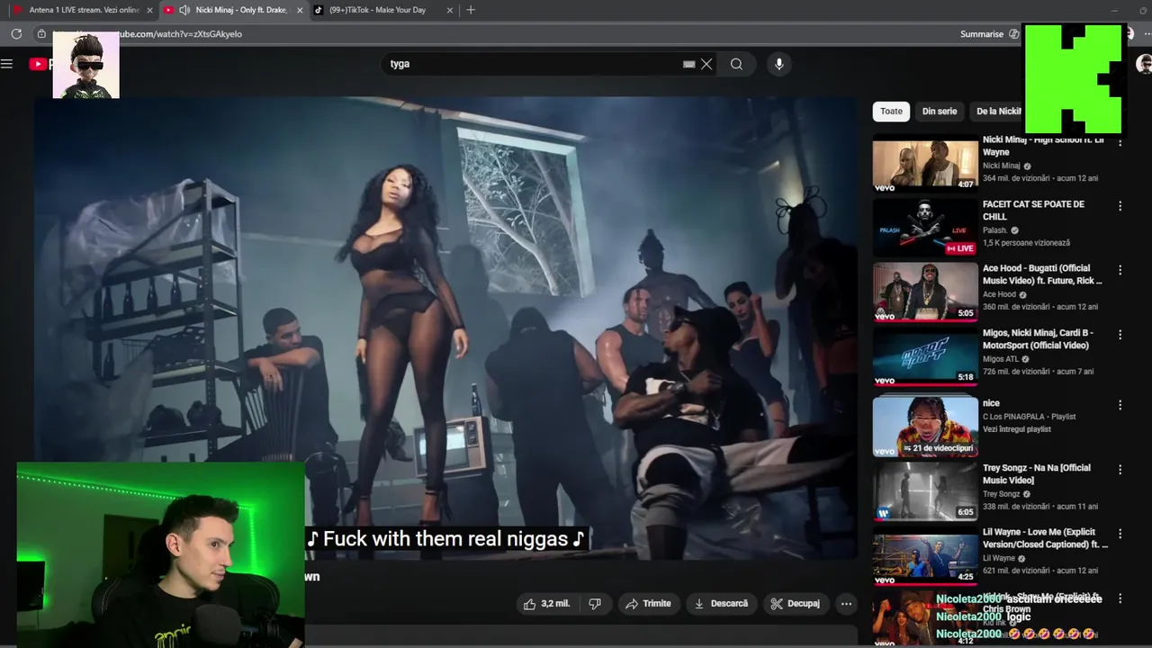Like the video showing 3,2 mil.

[547, 604]
